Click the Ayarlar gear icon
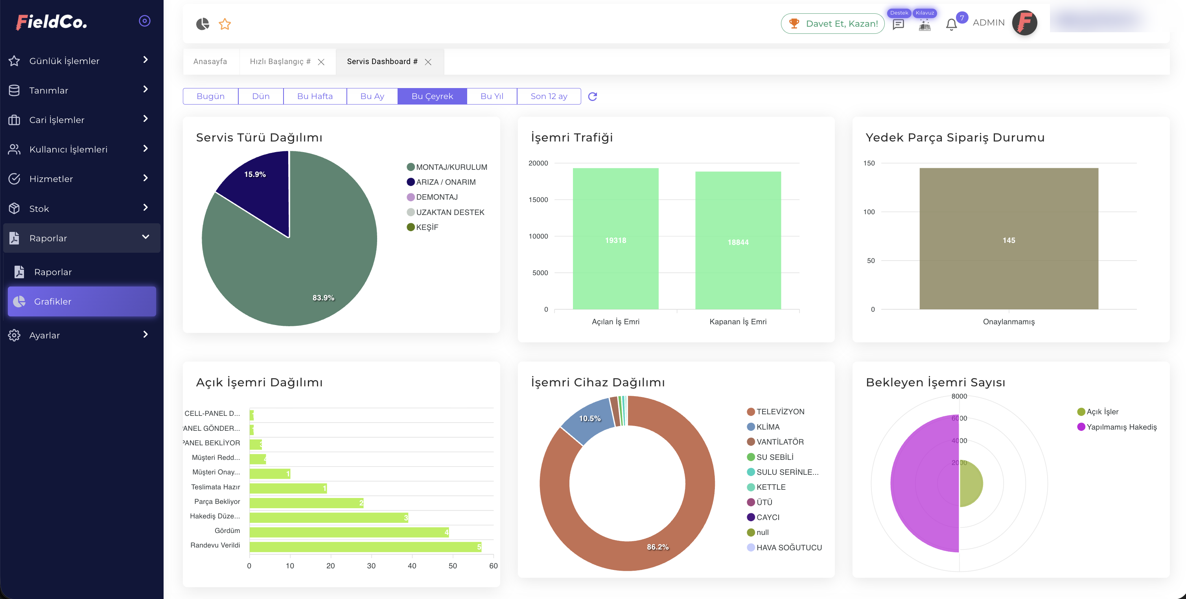 [x=14, y=335]
